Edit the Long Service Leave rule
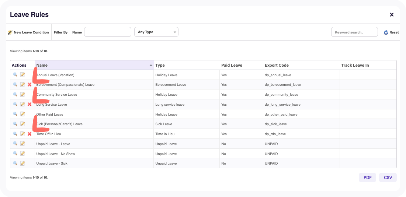The image size is (406, 197). point(22,104)
